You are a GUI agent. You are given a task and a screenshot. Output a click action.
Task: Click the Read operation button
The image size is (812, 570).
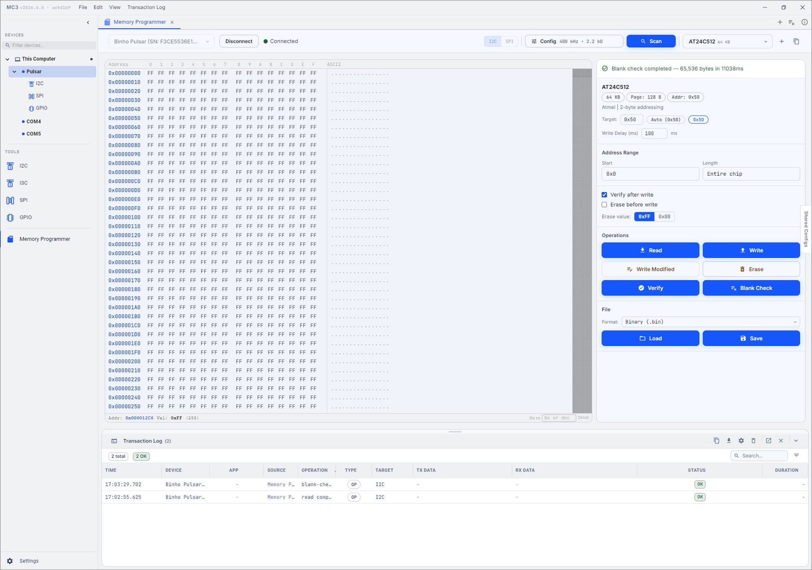click(x=650, y=250)
